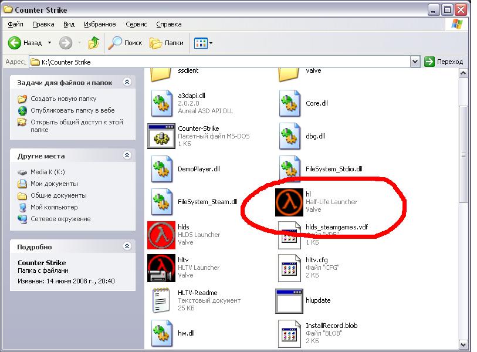Viewport: 477px width, 352px height.
Task: Collapse the Подробно details panel
Action: [127, 246]
